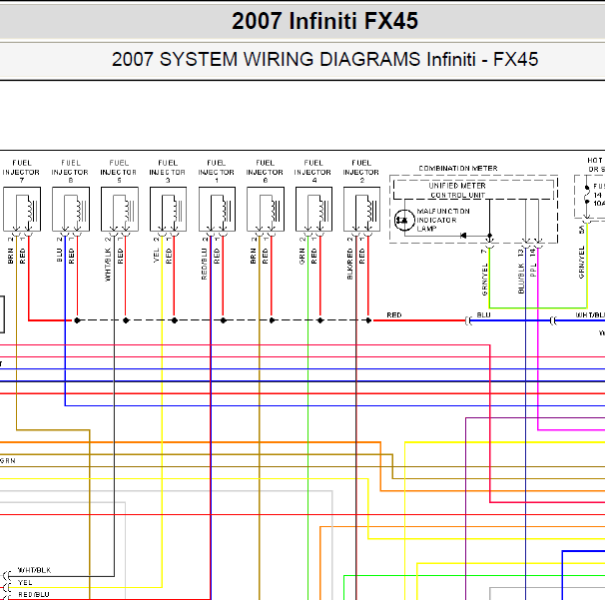Click the 'YEL' label at bottom left
Image resolution: width=605 pixels, height=600 pixels.
(25, 583)
